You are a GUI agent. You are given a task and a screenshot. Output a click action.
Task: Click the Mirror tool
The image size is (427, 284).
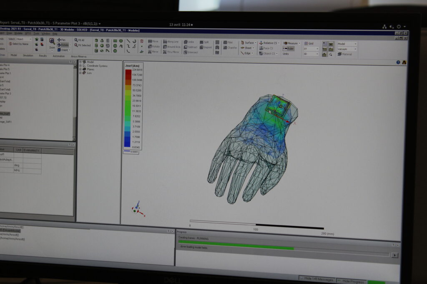coord(153,52)
